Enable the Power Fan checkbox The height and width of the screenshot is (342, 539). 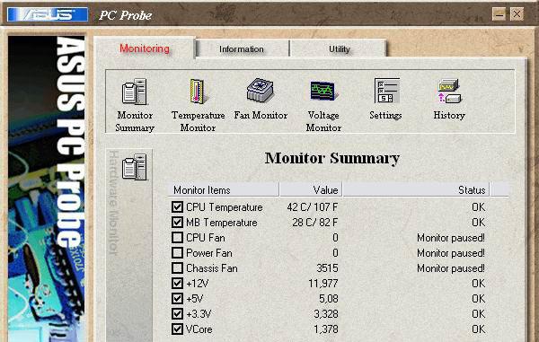(x=177, y=253)
